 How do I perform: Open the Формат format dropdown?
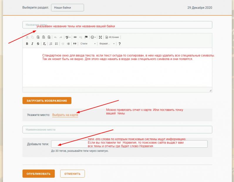click(x=107, y=44)
